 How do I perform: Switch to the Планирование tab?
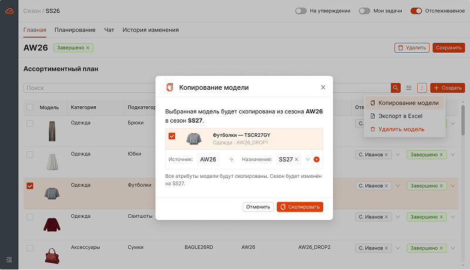pyautogui.click(x=75, y=30)
